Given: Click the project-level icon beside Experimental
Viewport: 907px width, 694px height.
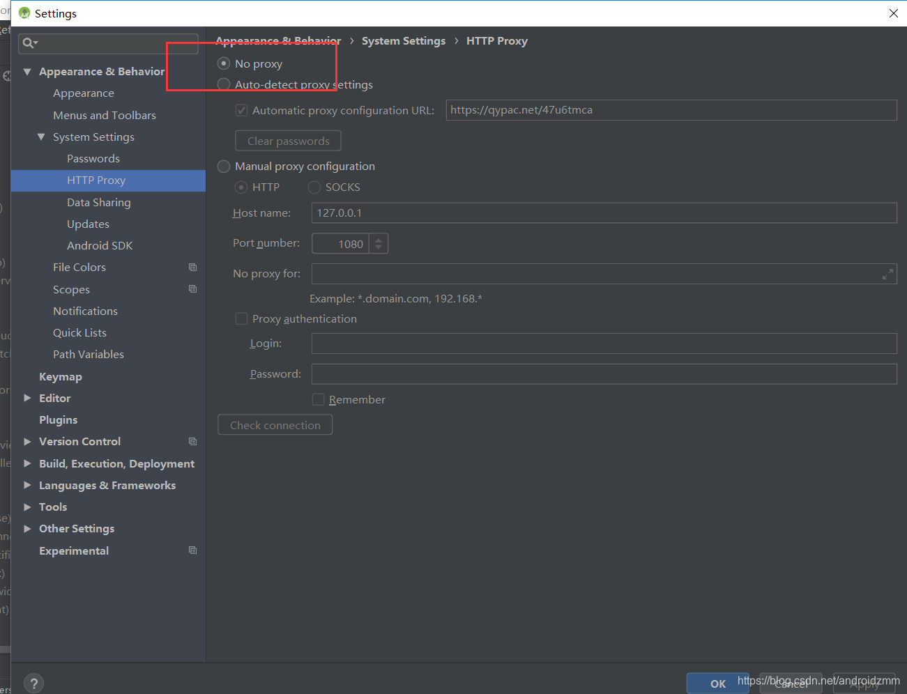Looking at the screenshot, I should (193, 550).
